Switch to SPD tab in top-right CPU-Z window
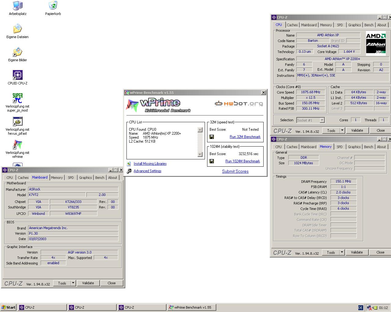The height and width of the screenshot is (312, 391). (x=340, y=25)
